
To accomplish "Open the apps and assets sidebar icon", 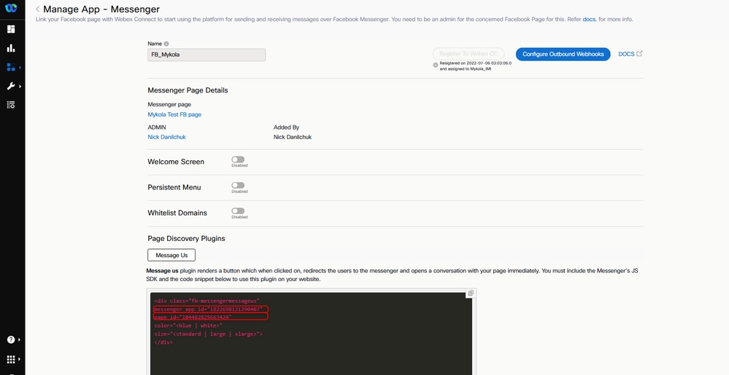I will click(x=11, y=67).
